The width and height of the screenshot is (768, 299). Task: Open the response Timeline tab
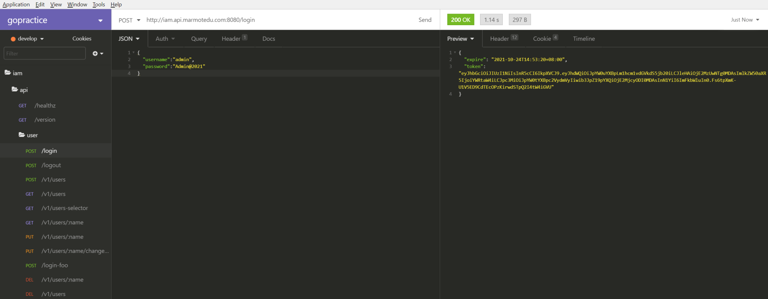[584, 39]
